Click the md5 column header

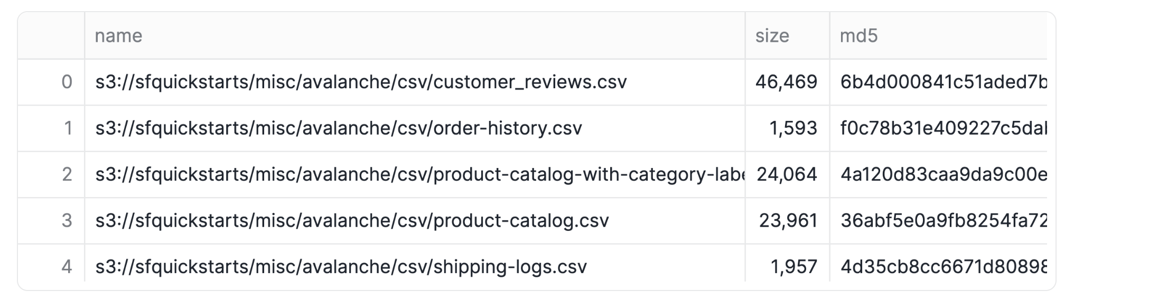point(938,35)
